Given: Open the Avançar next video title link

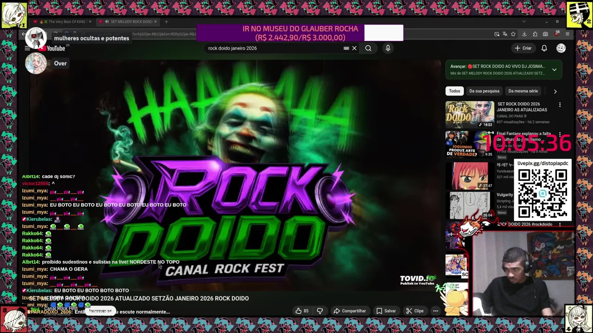Looking at the screenshot, I should [x=498, y=67].
